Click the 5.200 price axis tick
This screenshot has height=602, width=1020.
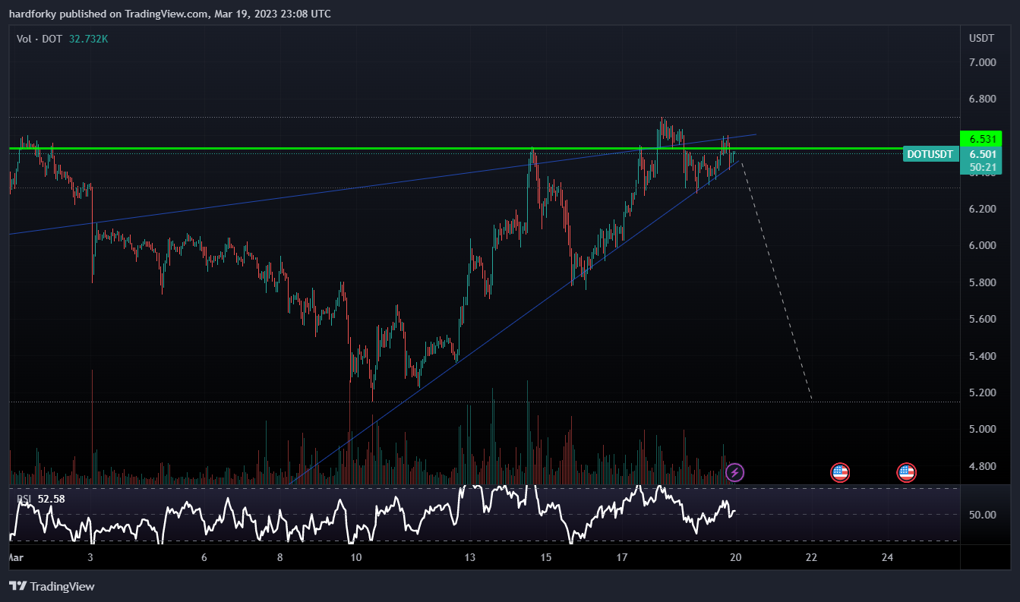pos(983,392)
